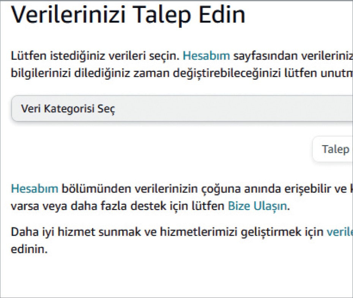
Task: Click the final word 'edinin.'
Action: coord(29,249)
